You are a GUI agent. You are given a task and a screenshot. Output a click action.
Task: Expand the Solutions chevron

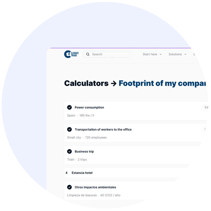point(185,54)
